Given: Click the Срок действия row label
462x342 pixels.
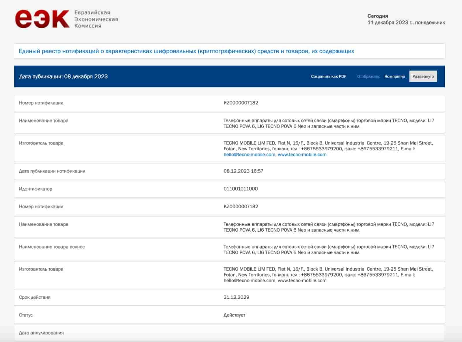Looking at the screenshot, I should click(x=35, y=297).
